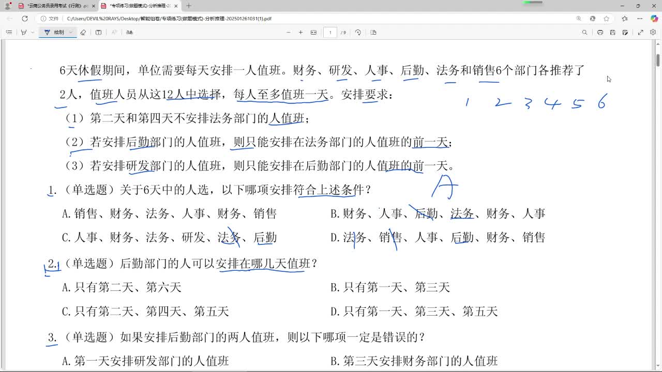This screenshot has width=662, height=372.
Task: Click the save PDF icon
Action: click(612, 32)
